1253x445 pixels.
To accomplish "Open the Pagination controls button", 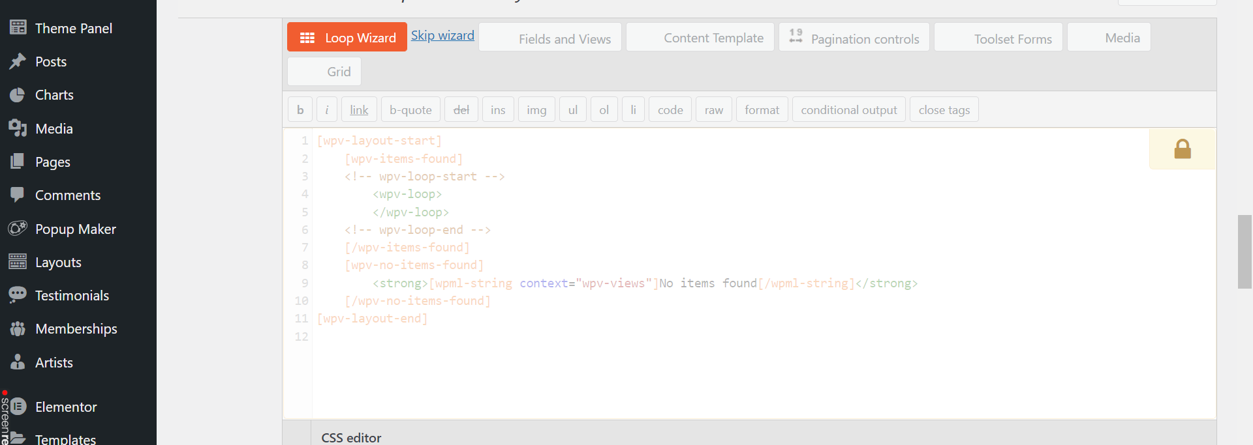I will pyautogui.click(x=854, y=37).
